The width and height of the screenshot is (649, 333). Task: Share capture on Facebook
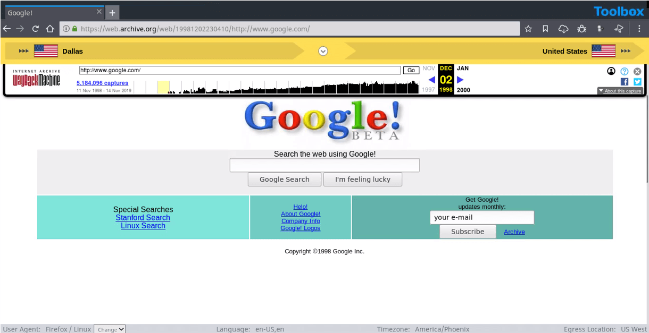[625, 82]
